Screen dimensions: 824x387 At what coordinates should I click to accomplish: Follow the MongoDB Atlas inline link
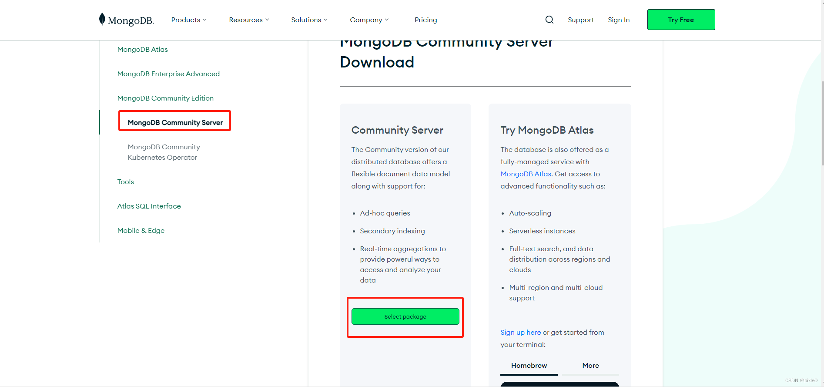pos(526,174)
